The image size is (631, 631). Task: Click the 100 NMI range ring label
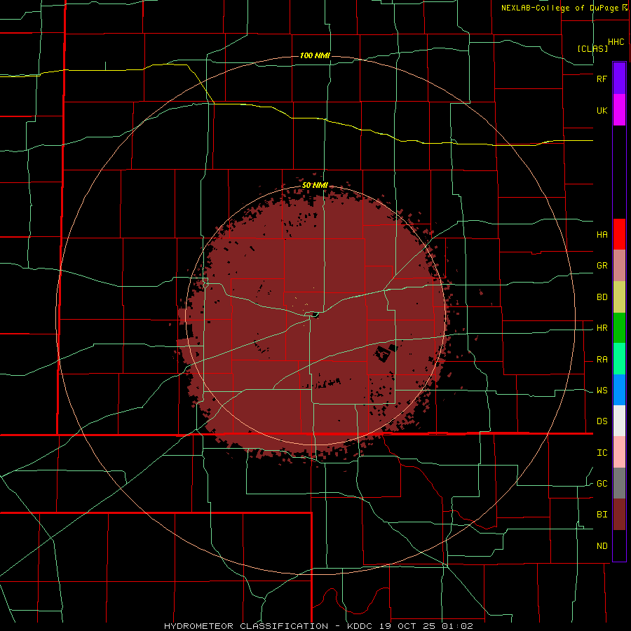pyautogui.click(x=315, y=55)
